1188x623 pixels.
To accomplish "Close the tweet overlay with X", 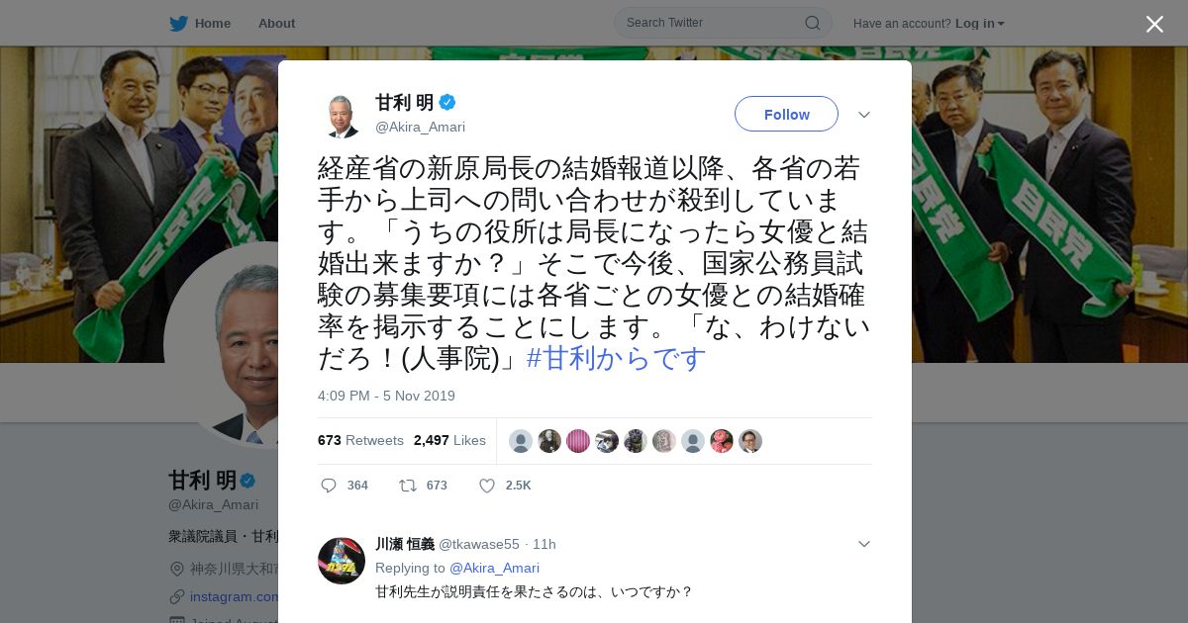I will click(x=1154, y=24).
